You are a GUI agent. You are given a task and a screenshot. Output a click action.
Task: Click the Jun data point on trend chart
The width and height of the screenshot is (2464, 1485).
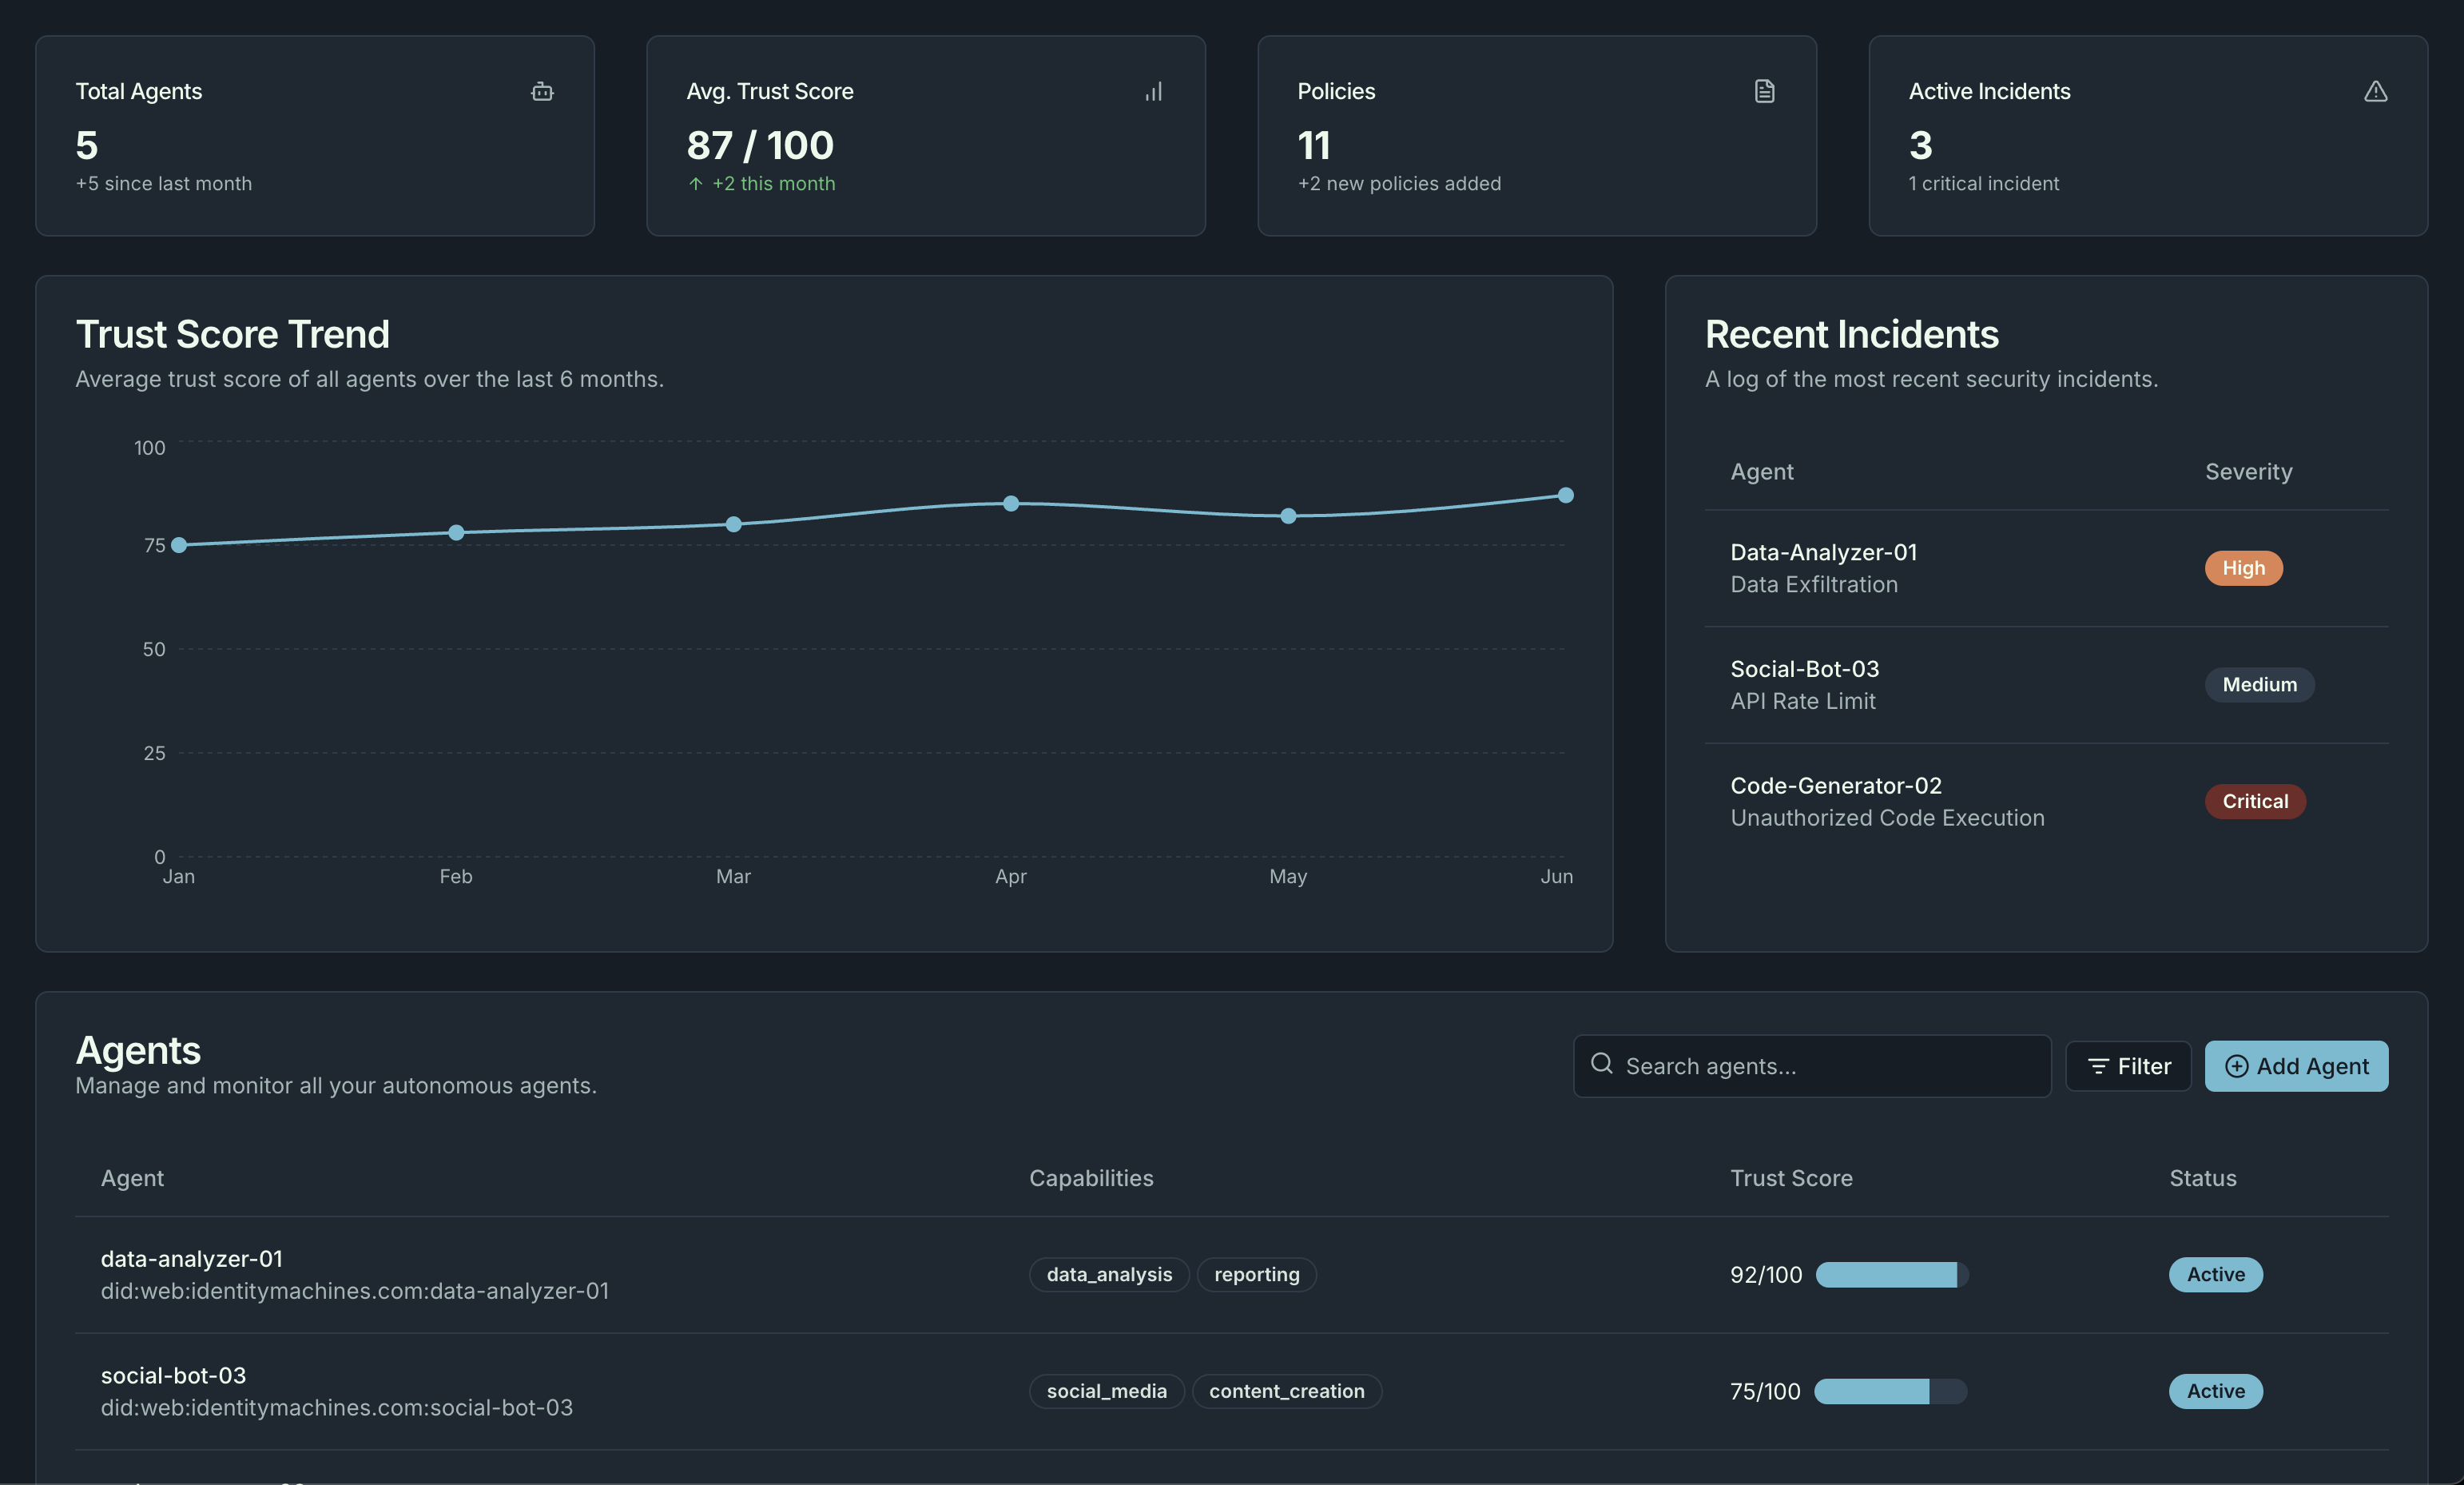click(1565, 496)
